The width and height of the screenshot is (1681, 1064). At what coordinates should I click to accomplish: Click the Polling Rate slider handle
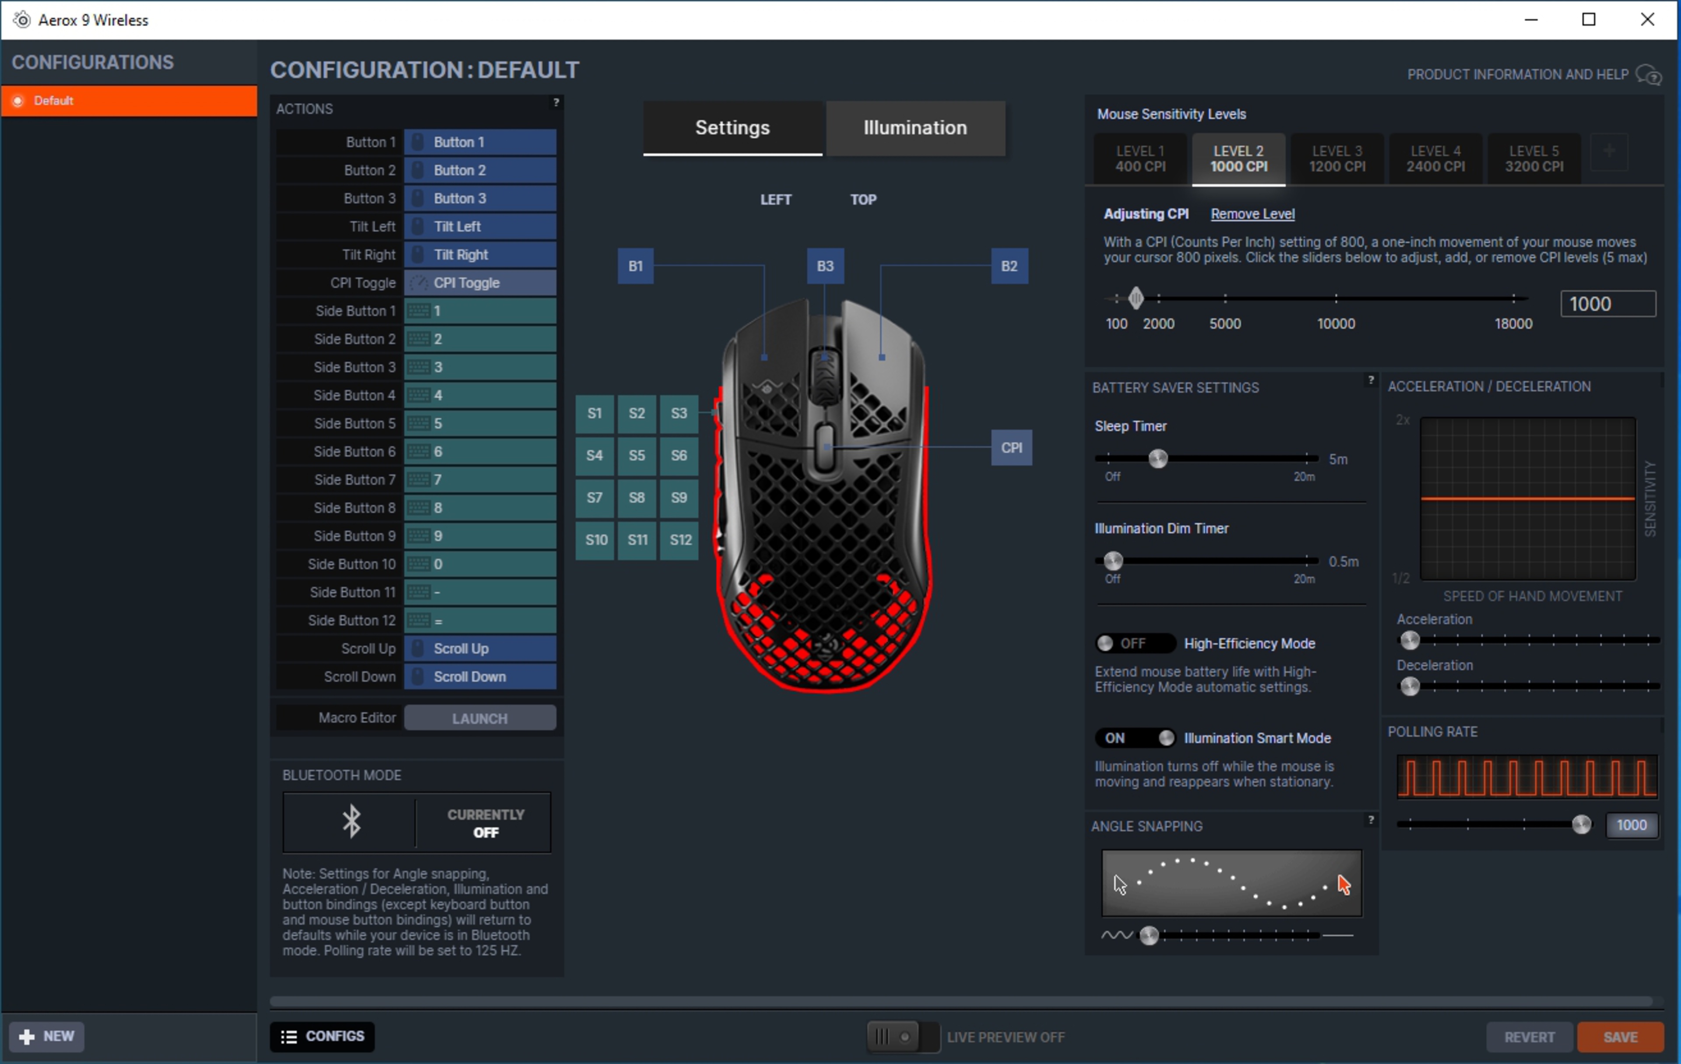[x=1581, y=825]
